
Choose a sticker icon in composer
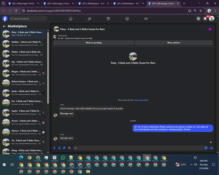click(64, 148)
